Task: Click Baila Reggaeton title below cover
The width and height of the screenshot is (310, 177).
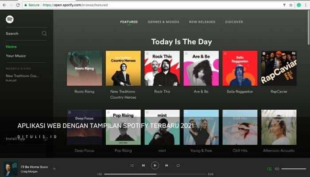Action: coord(240,92)
